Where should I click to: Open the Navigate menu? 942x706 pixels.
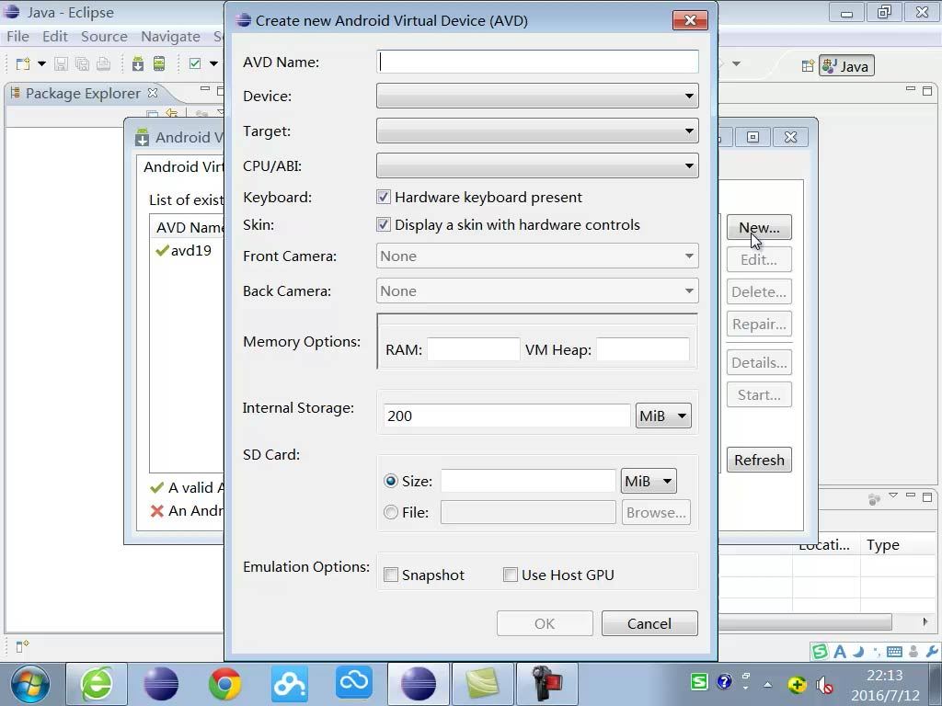pos(170,37)
